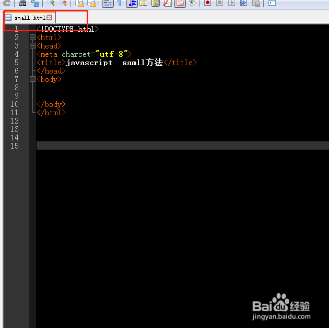
Task: Click the opening <title> tag on line 5
Action: 51,63
